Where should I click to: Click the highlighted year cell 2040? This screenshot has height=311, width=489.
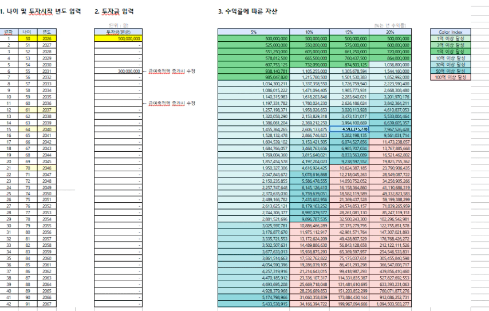click(x=47, y=129)
